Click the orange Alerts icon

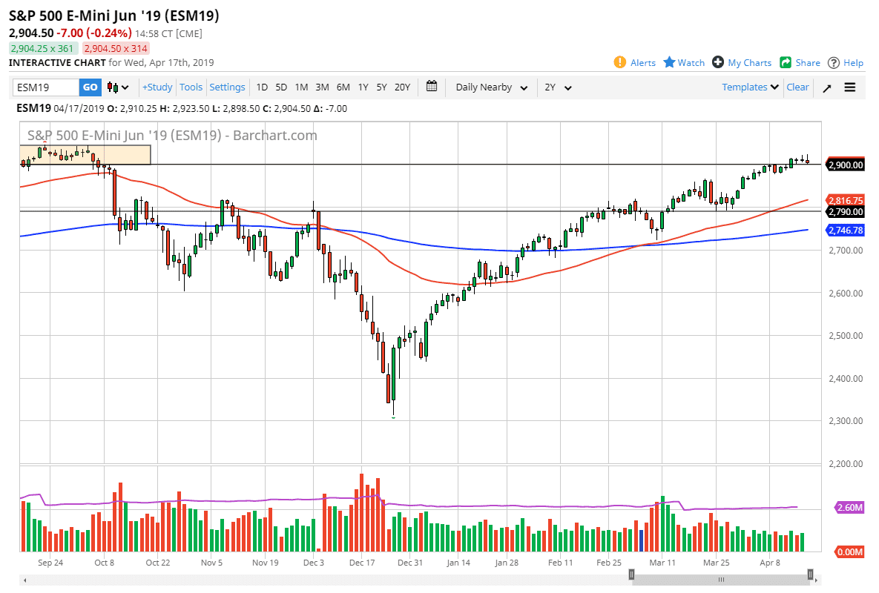click(621, 63)
